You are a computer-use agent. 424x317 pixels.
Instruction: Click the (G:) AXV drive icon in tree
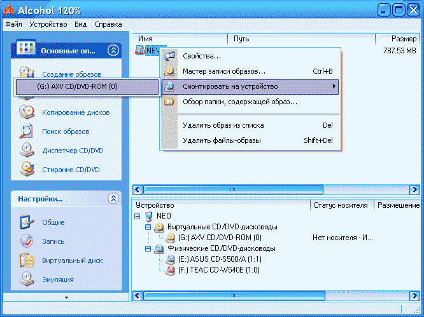170,238
